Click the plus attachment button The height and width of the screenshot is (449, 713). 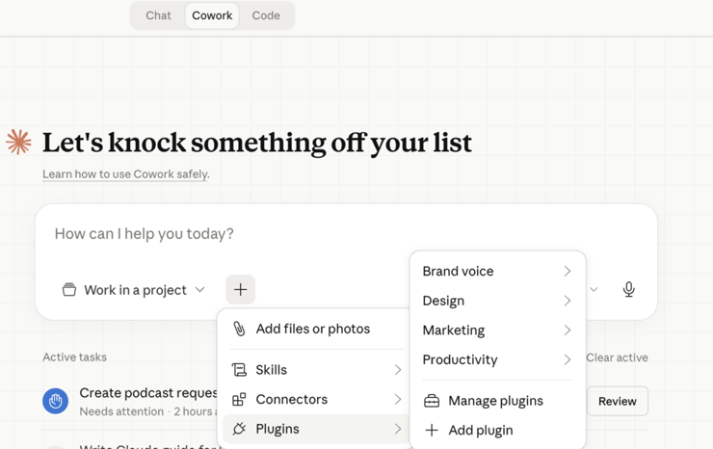(x=241, y=289)
